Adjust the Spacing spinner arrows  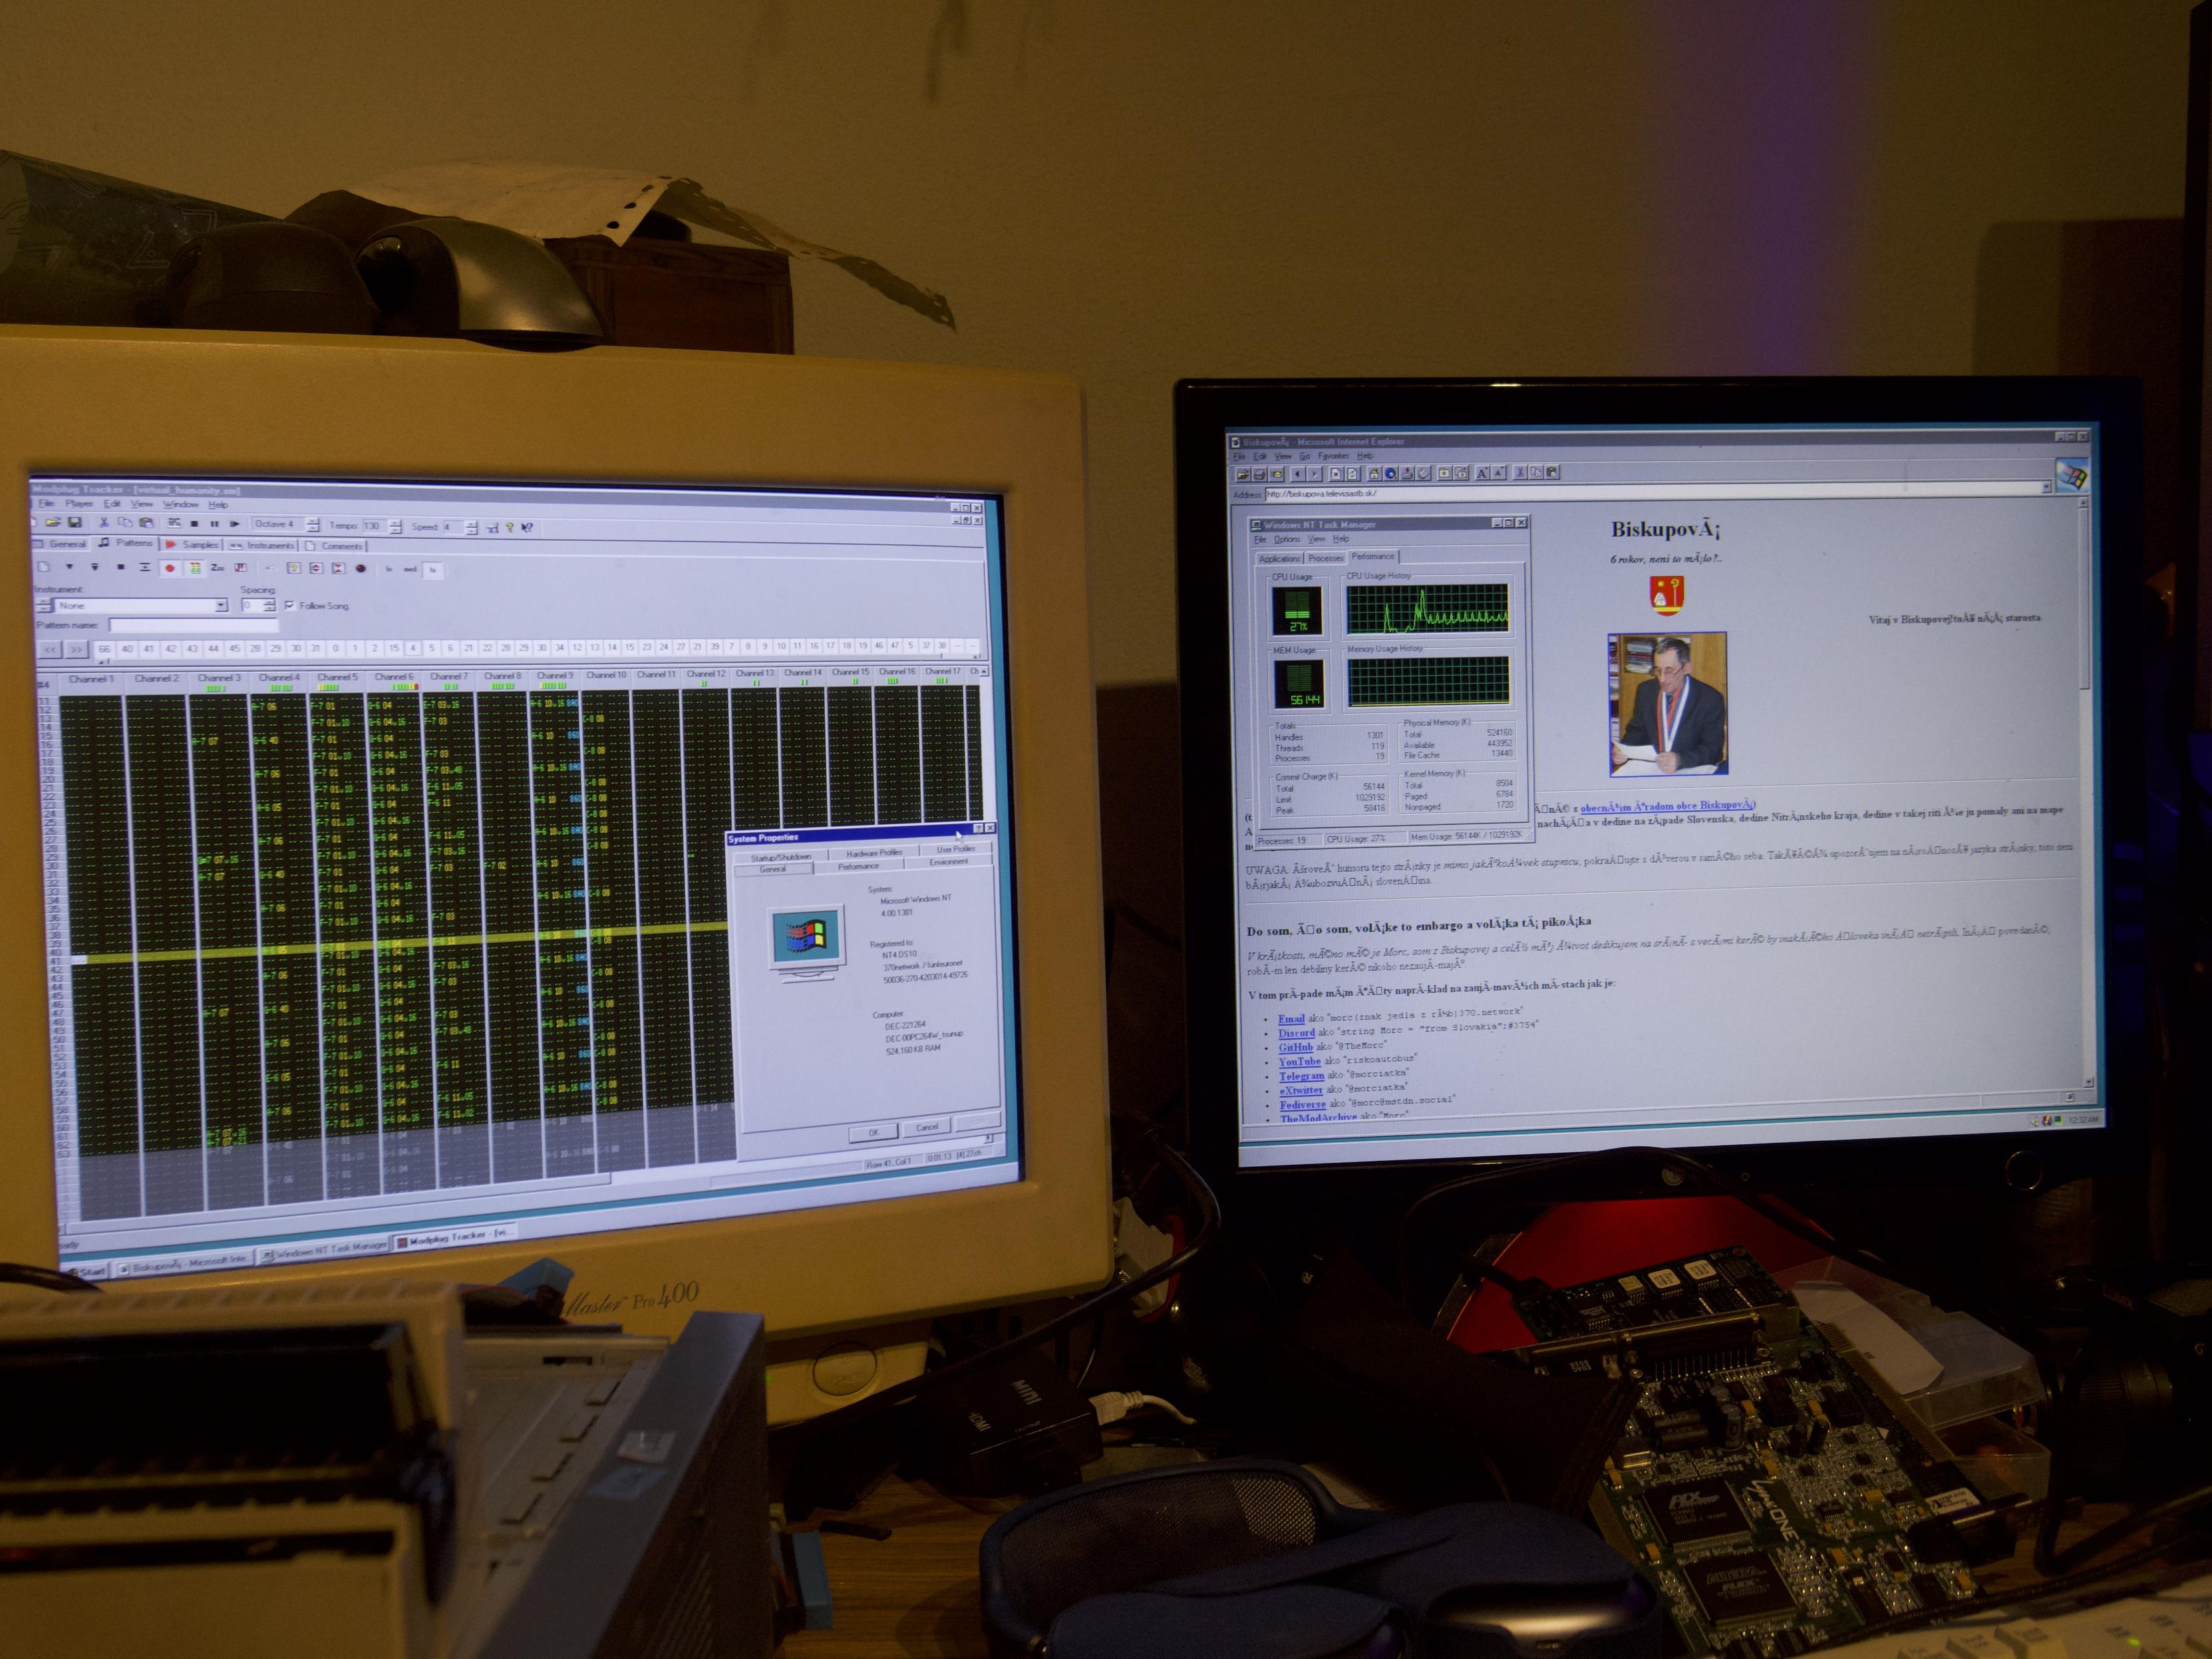(269, 606)
